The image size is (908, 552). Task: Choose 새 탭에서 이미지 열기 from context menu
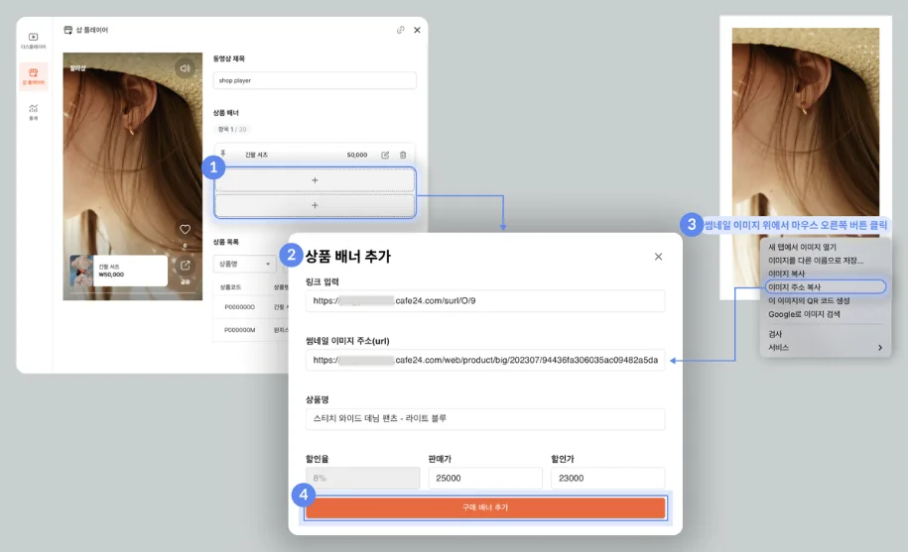(802, 247)
